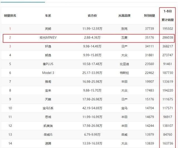Select price 10.58-17.48万 cell
178x148 pixels.
tap(92, 64)
